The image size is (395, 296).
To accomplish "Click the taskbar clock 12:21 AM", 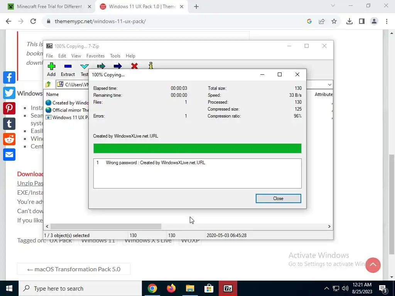I will coord(362,285).
